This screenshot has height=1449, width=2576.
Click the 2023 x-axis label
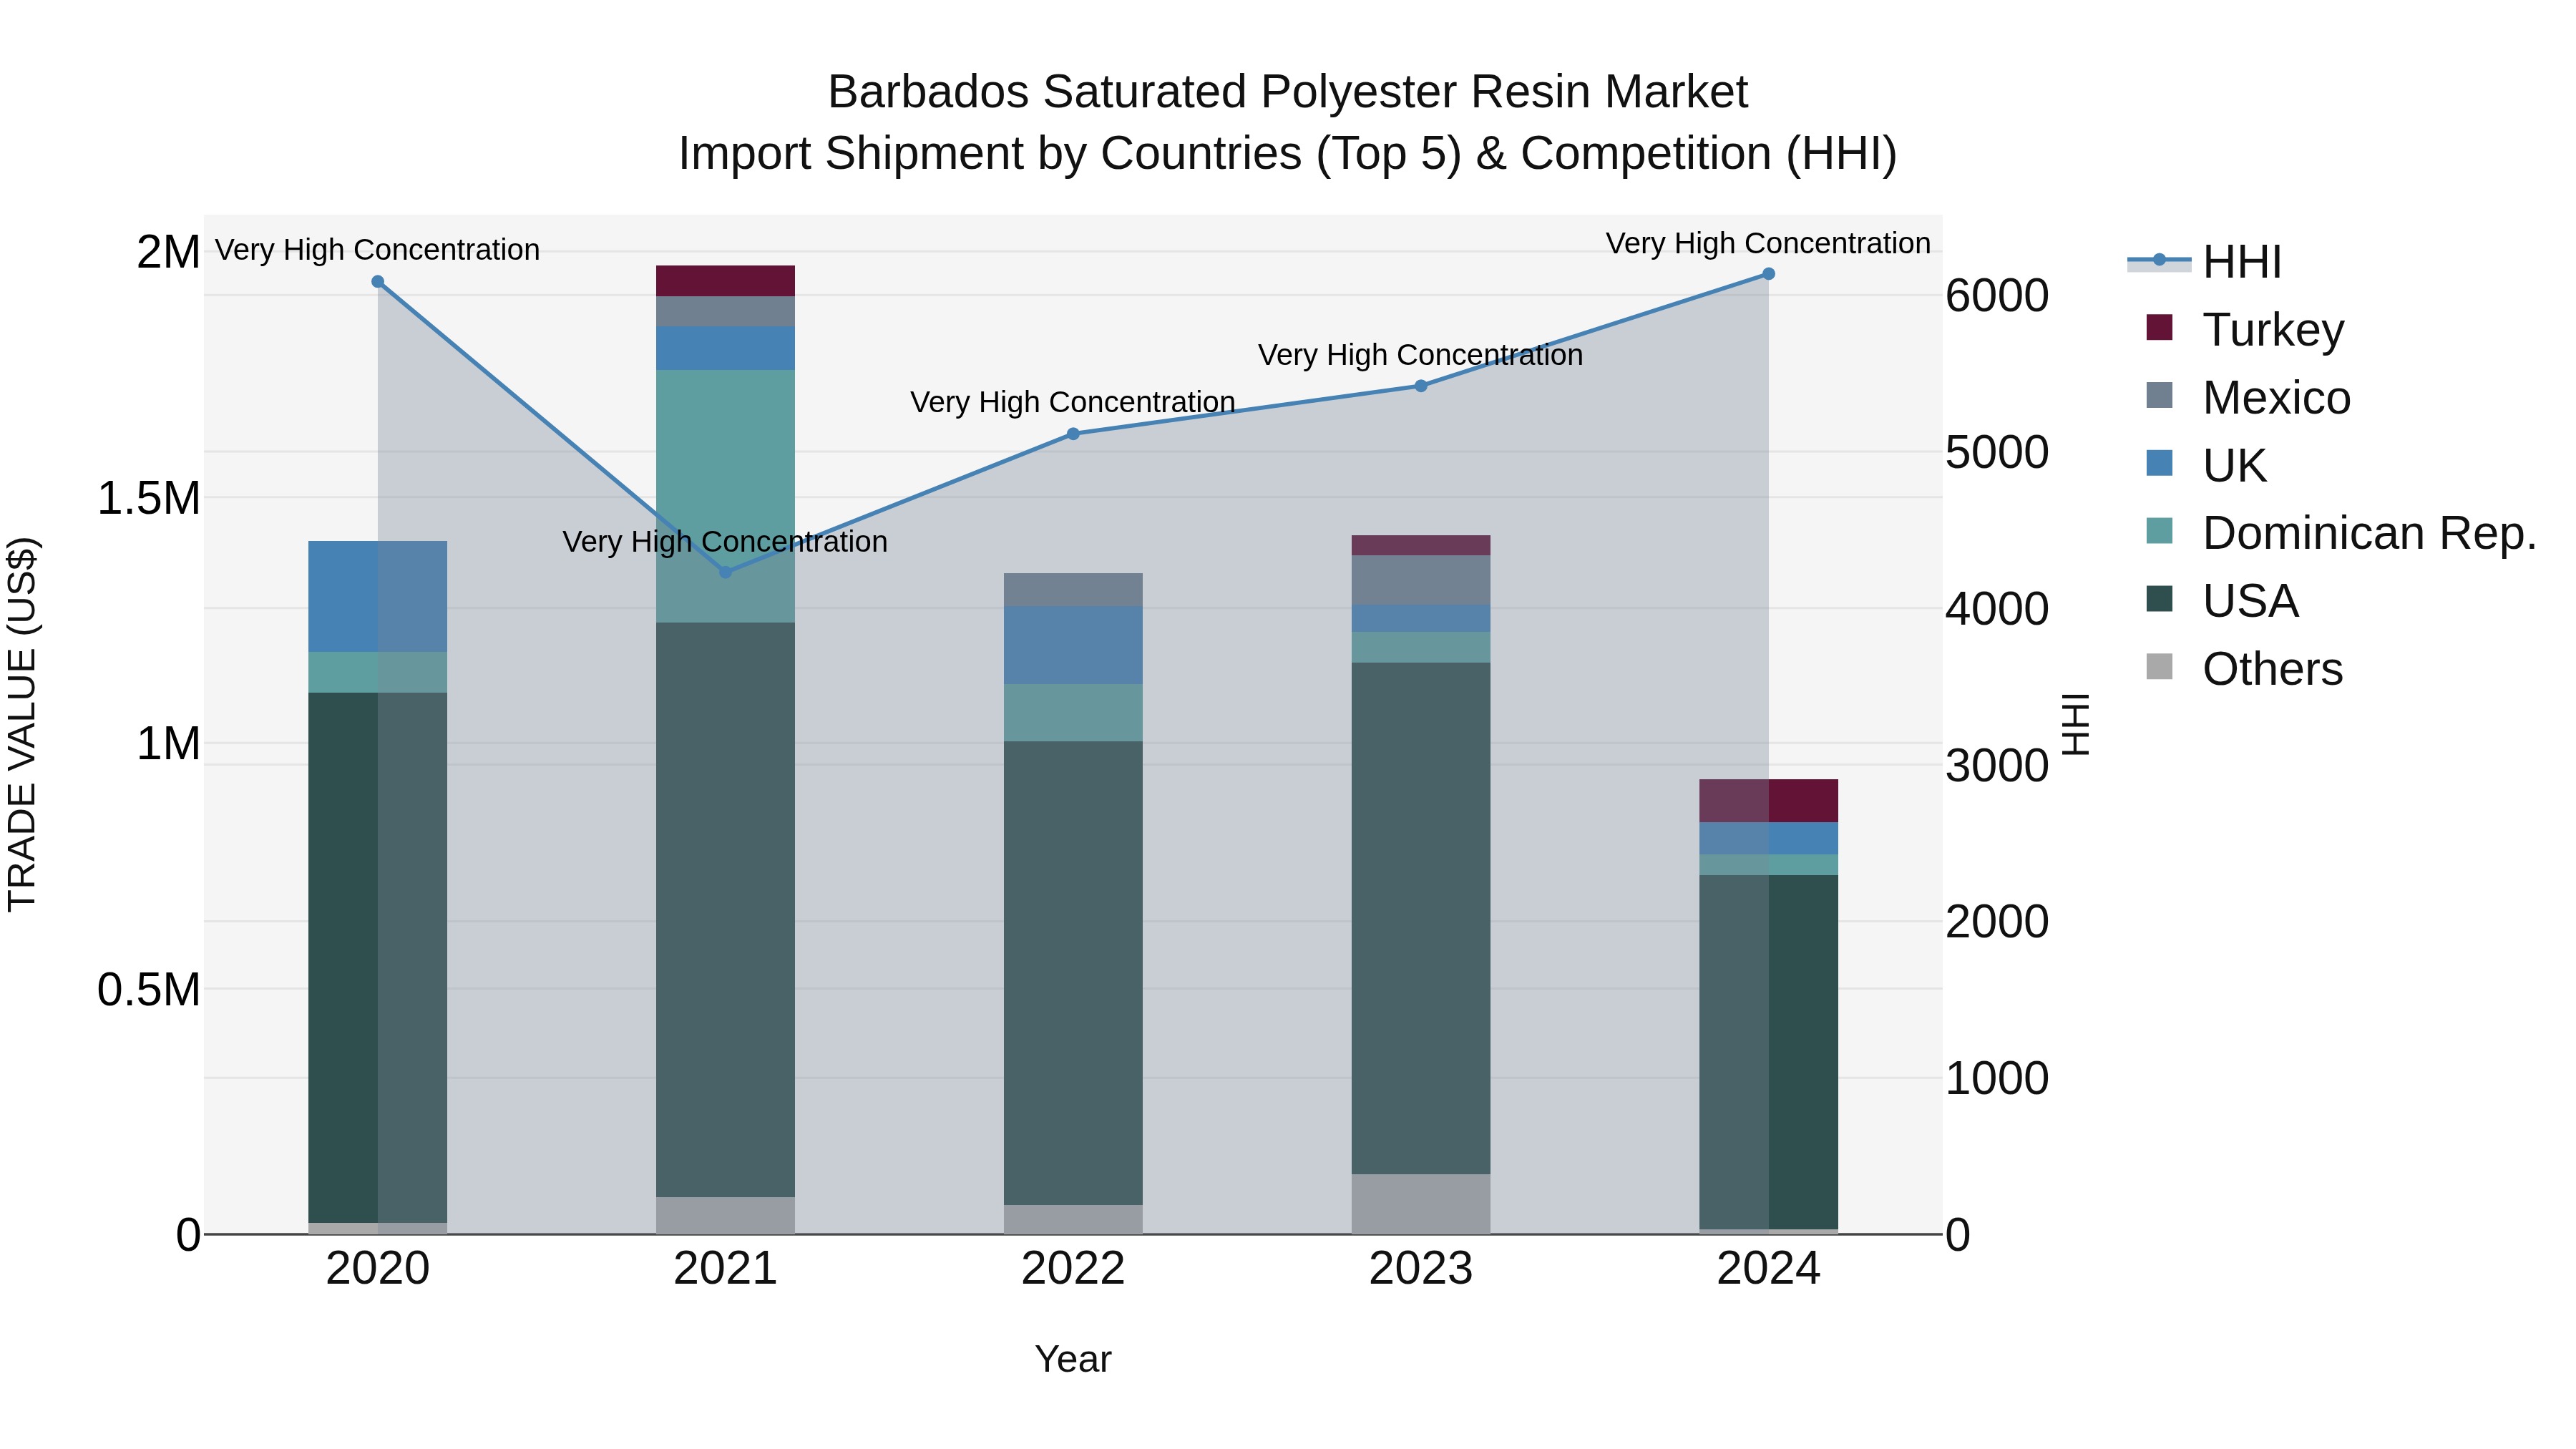pyautogui.click(x=1421, y=1269)
